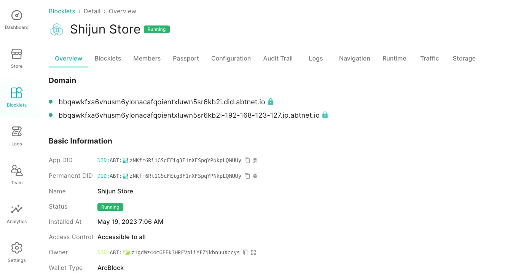Screen dimensions: 521x276
Task: Click lock icon beside did.abtnet.io domain
Action: [x=271, y=102]
